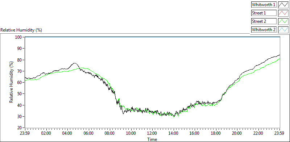Click the Time axis label
This screenshot has width=290, height=142.
coord(152,139)
